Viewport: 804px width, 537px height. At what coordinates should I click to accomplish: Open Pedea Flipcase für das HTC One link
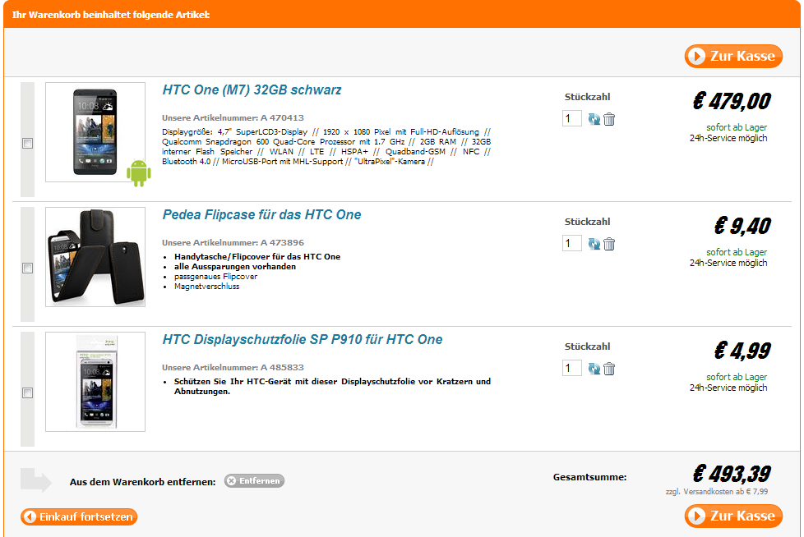(x=261, y=215)
